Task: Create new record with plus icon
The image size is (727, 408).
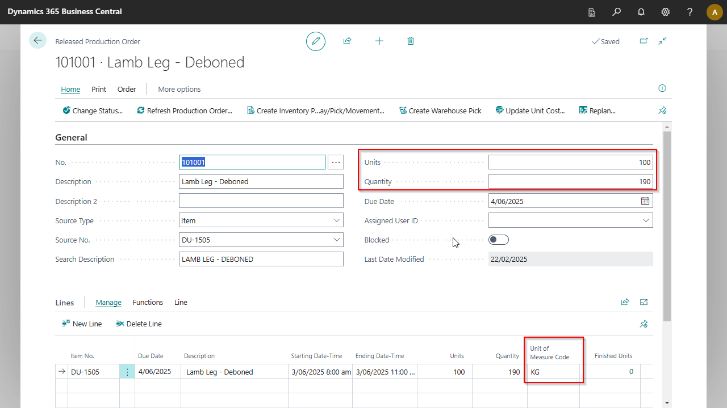Action: click(379, 41)
